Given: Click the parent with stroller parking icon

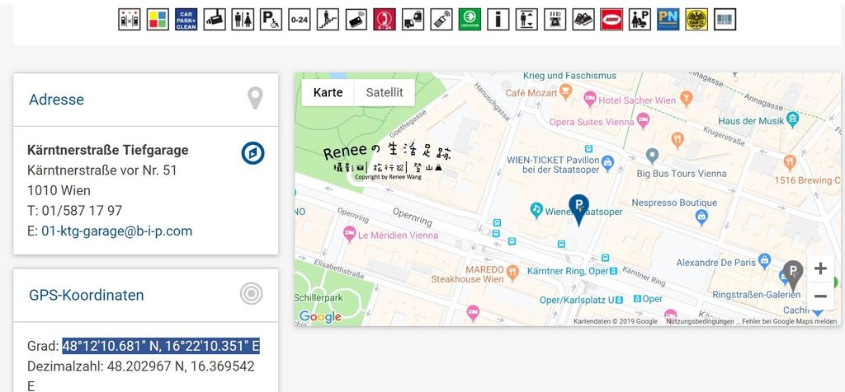Looking at the screenshot, I should 640,20.
